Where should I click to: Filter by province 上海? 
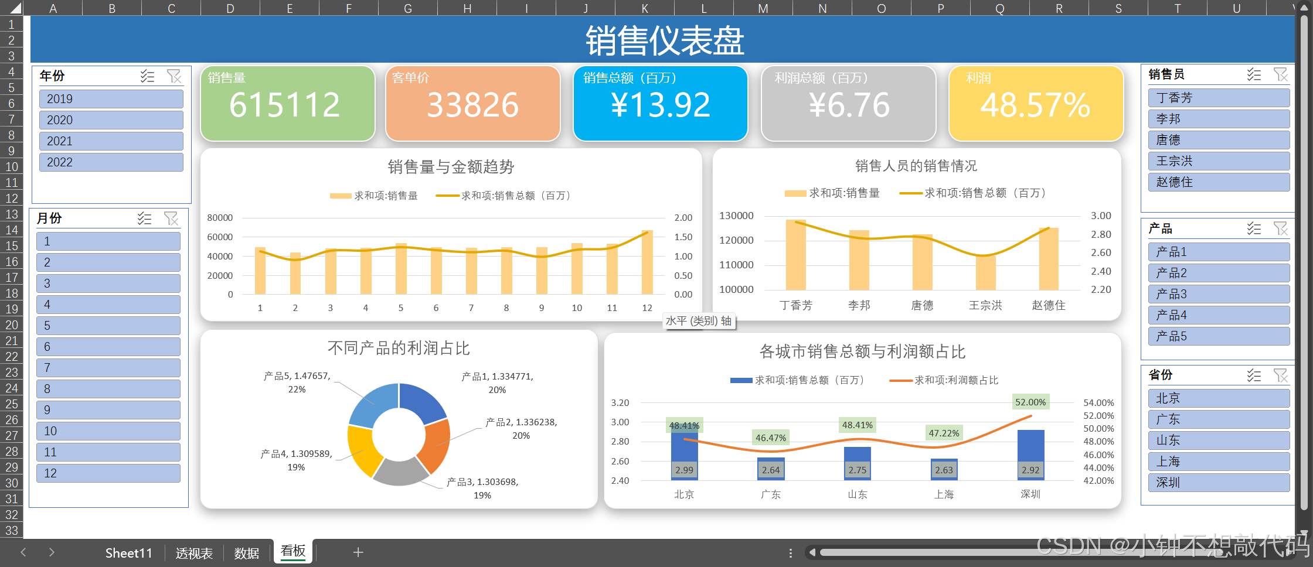1219,462
